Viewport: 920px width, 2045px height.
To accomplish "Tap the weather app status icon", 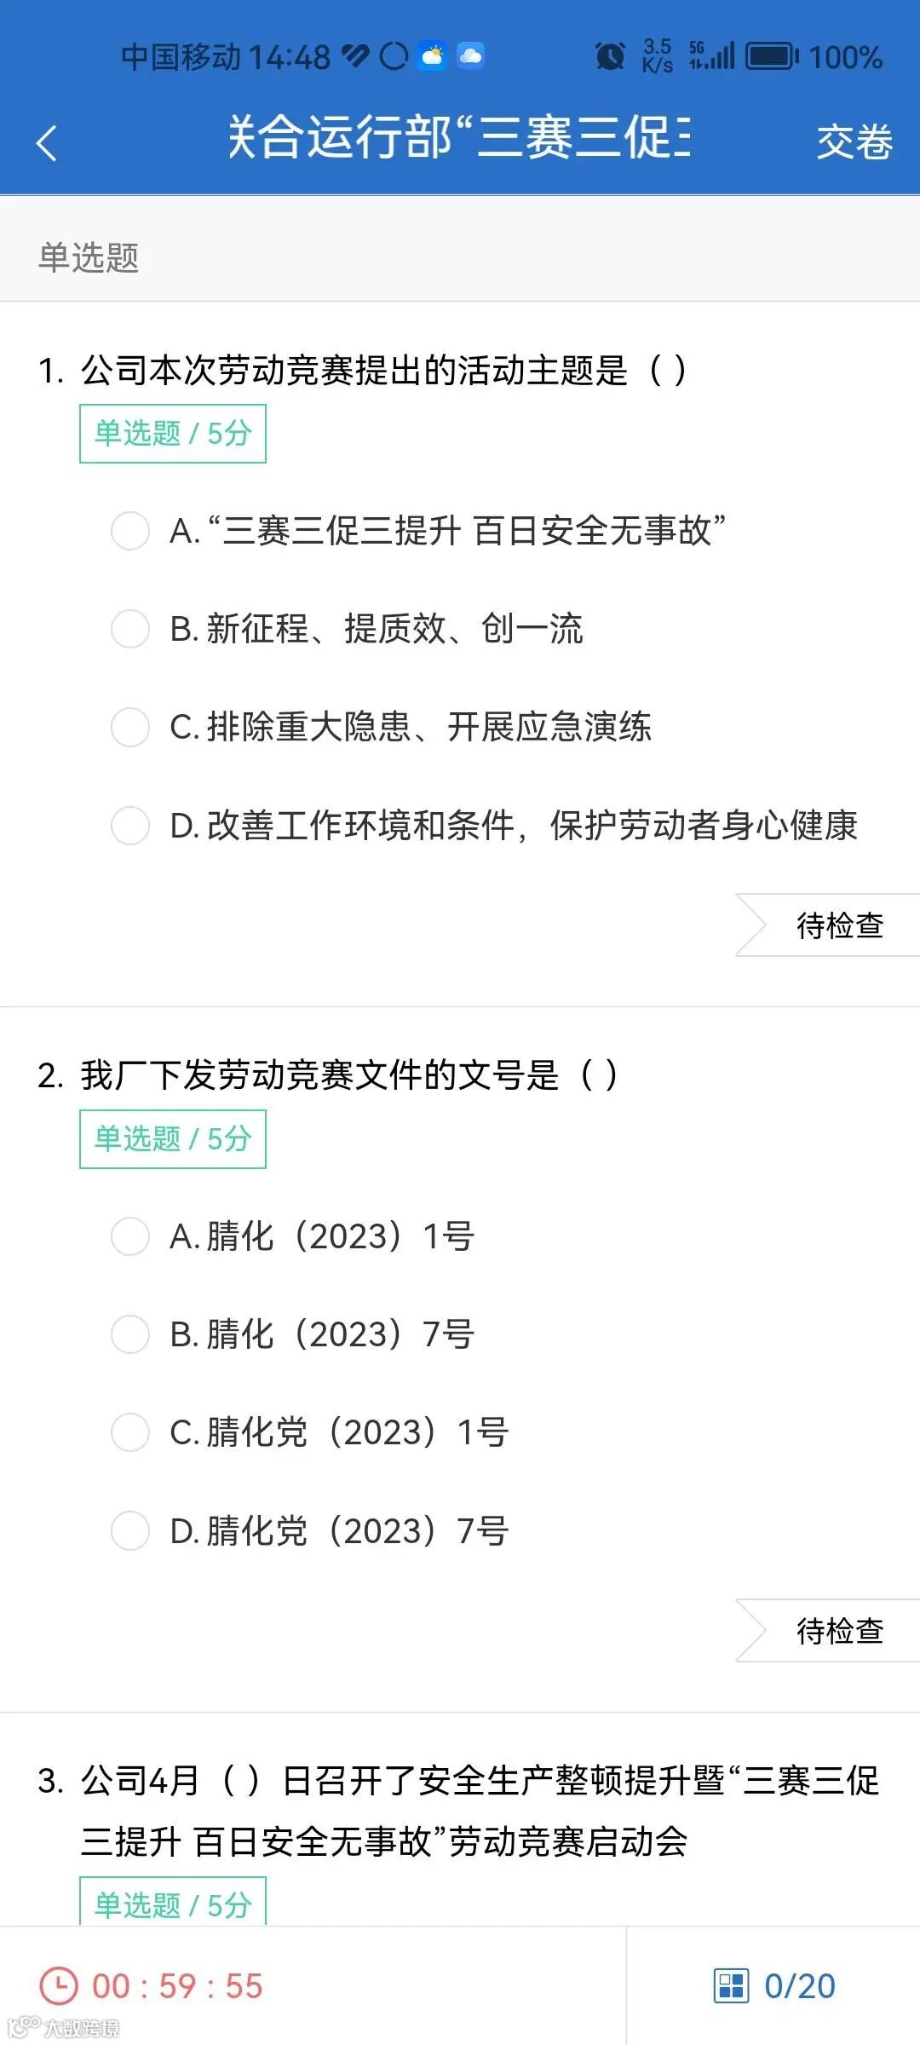I will pyautogui.click(x=433, y=56).
